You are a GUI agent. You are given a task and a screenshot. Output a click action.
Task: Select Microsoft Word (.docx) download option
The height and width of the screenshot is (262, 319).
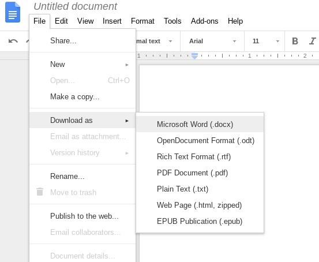[200, 124]
